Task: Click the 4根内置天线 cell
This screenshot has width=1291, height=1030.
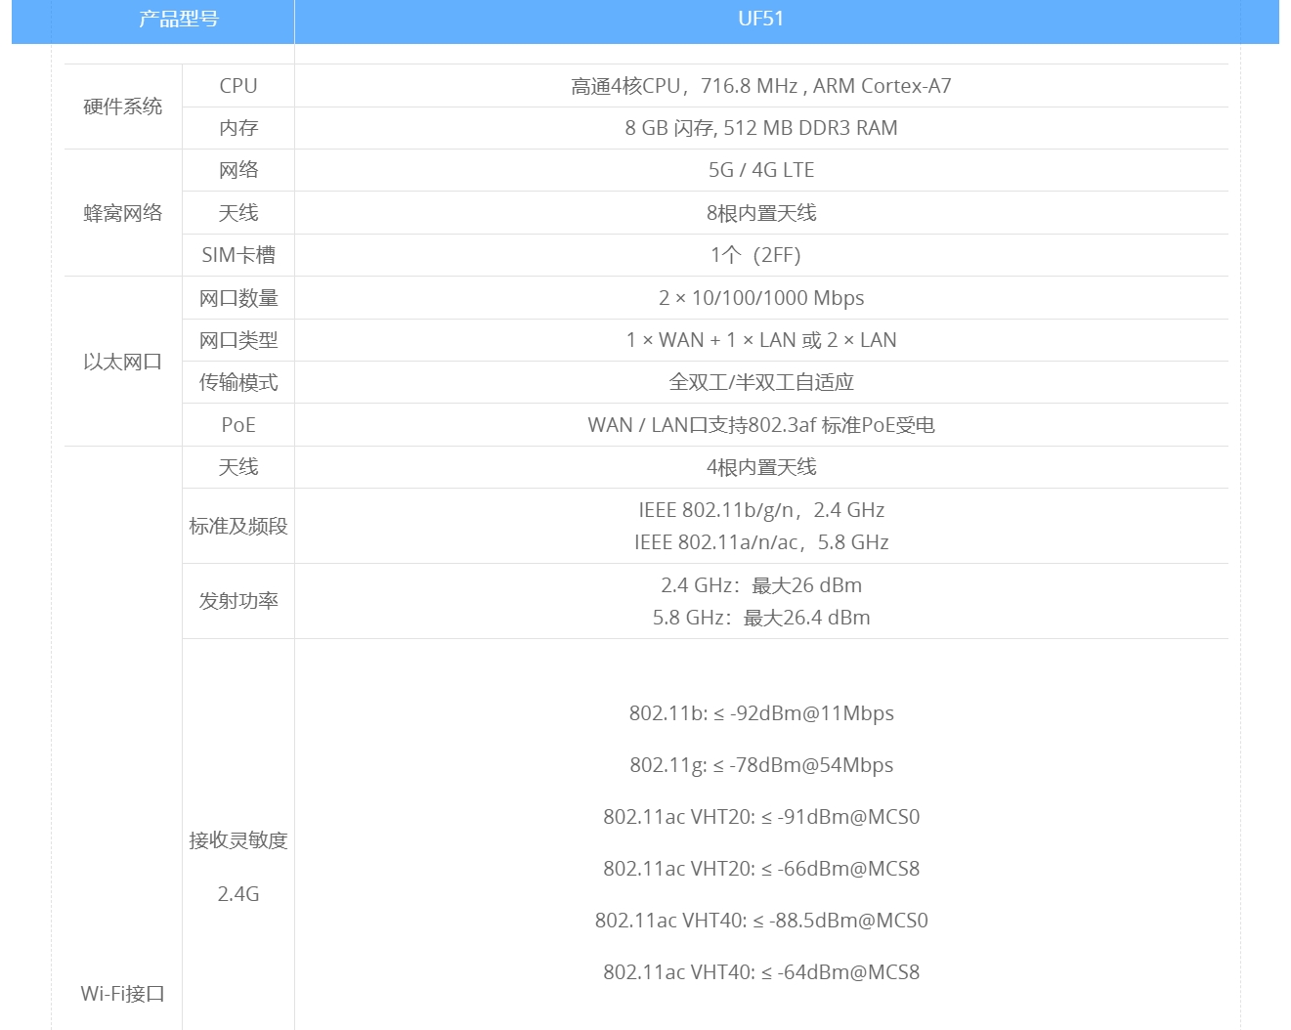Action: coord(760,467)
